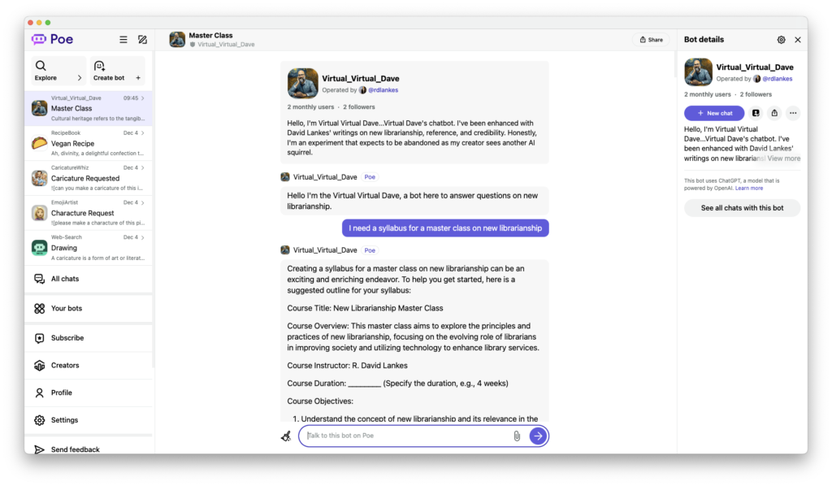Click the 2 followers text in intro card
This screenshot has width=832, height=486.
[358, 107]
